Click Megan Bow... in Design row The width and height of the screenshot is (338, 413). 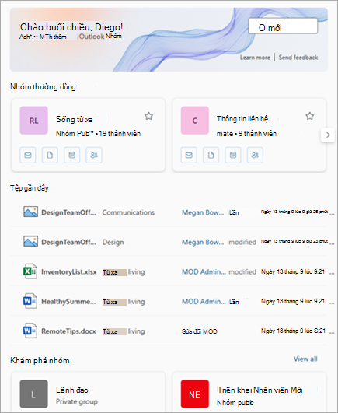point(203,242)
